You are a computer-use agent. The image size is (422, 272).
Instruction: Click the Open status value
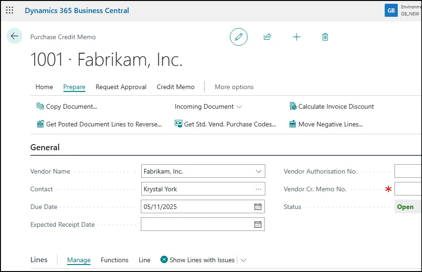(x=405, y=207)
